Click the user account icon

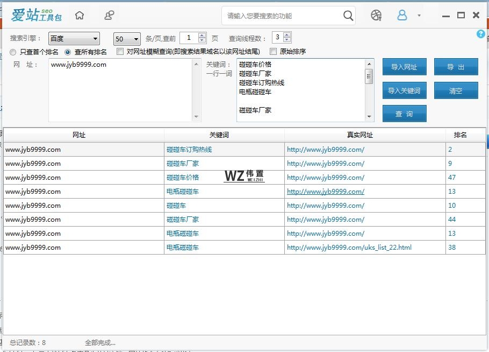point(402,16)
